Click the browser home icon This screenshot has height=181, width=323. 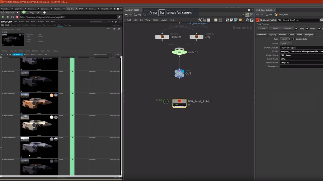coord(119,17)
